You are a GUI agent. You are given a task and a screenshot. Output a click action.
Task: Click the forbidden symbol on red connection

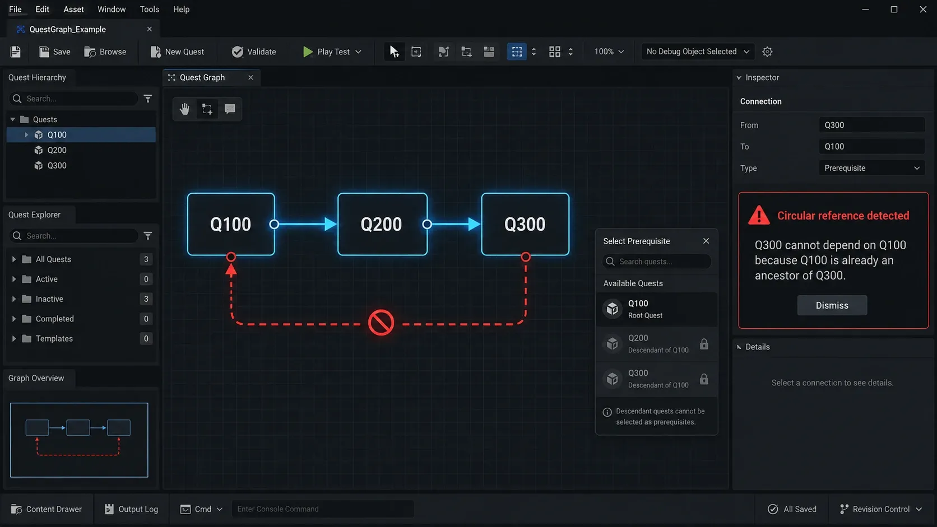[x=381, y=323]
